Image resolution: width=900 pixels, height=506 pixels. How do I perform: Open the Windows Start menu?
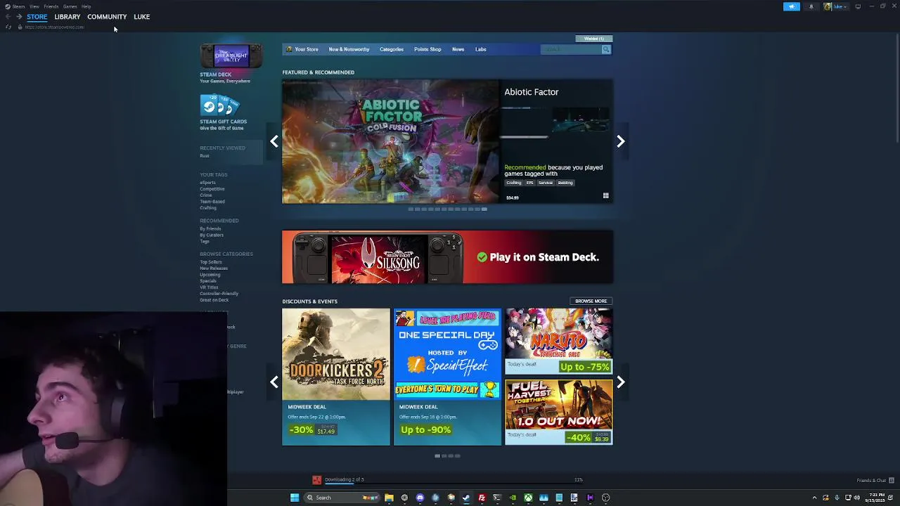pos(295,498)
